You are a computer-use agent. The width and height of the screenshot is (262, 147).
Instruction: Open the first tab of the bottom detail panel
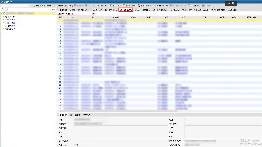click(x=63, y=115)
